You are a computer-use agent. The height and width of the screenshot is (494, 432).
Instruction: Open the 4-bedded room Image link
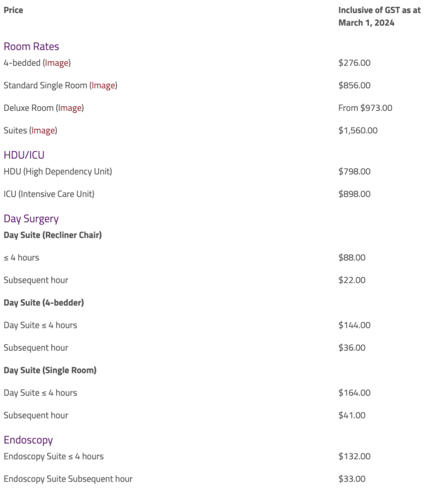coord(57,63)
